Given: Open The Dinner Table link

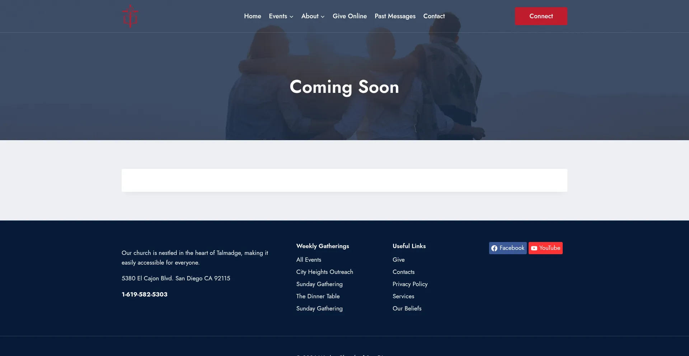Looking at the screenshot, I should [318, 296].
